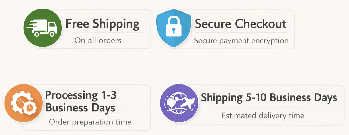Click the "On all orders" subtitle
This screenshot has height=135, width=349.
(x=98, y=40)
